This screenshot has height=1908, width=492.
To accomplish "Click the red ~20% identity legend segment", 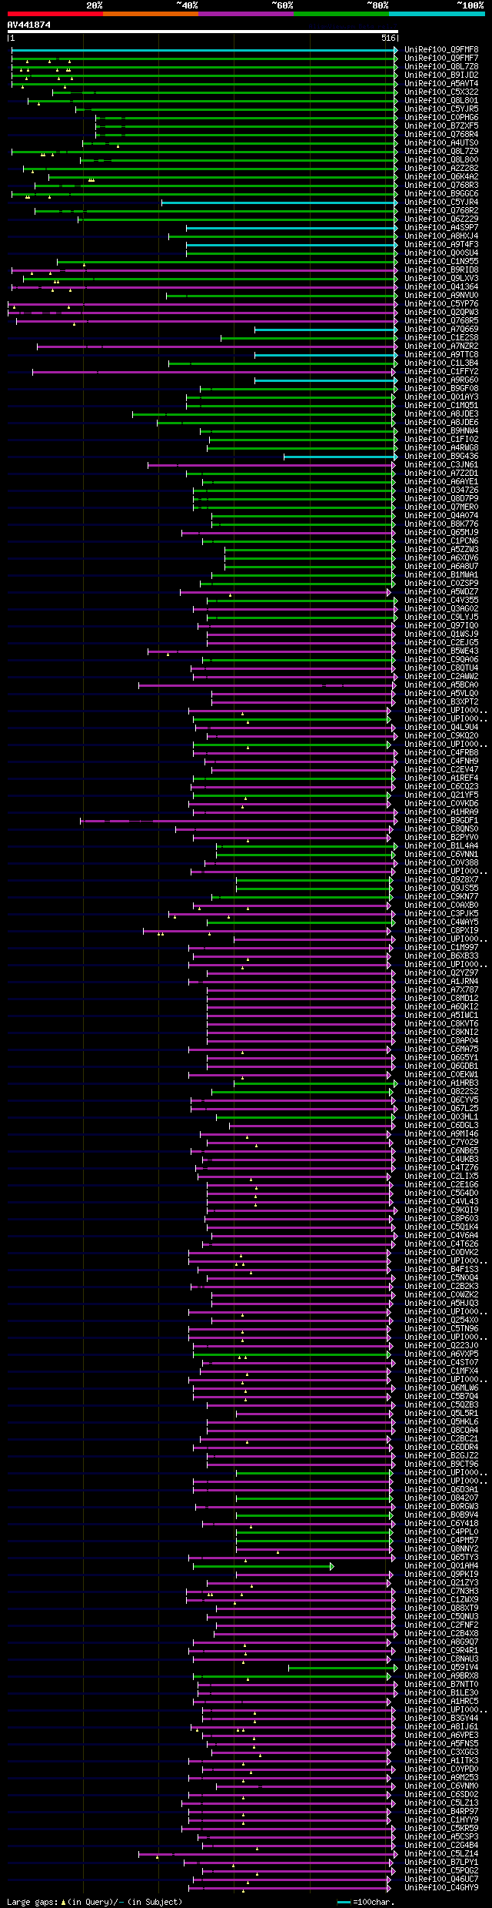I will coord(55,14).
